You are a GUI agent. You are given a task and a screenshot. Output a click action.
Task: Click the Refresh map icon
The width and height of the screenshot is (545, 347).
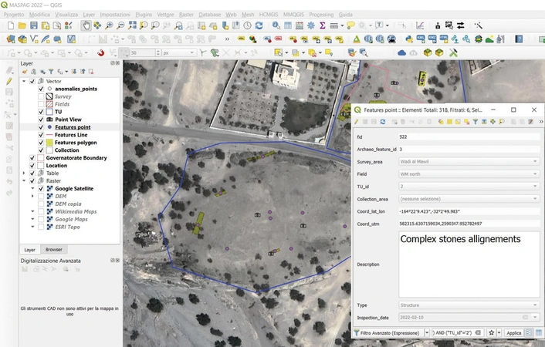[x=259, y=25]
